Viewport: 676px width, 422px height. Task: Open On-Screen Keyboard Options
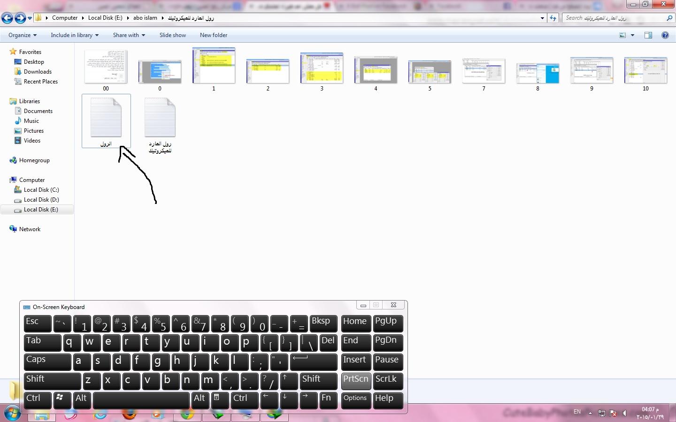[356, 400]
